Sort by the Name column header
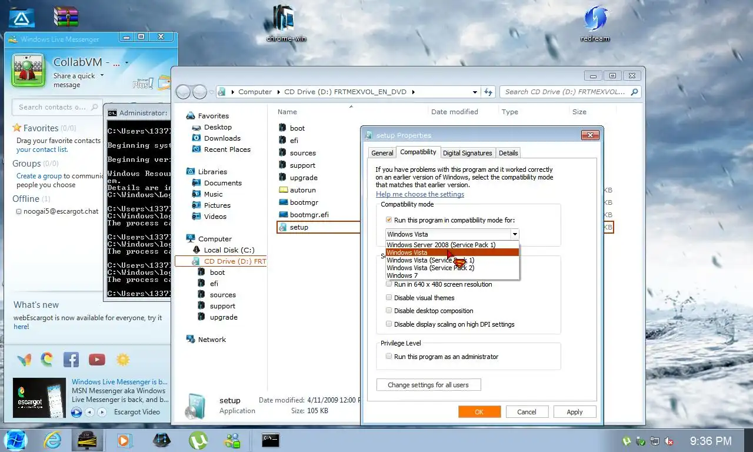Screen dimensions: 753x452 coord(287,112)
